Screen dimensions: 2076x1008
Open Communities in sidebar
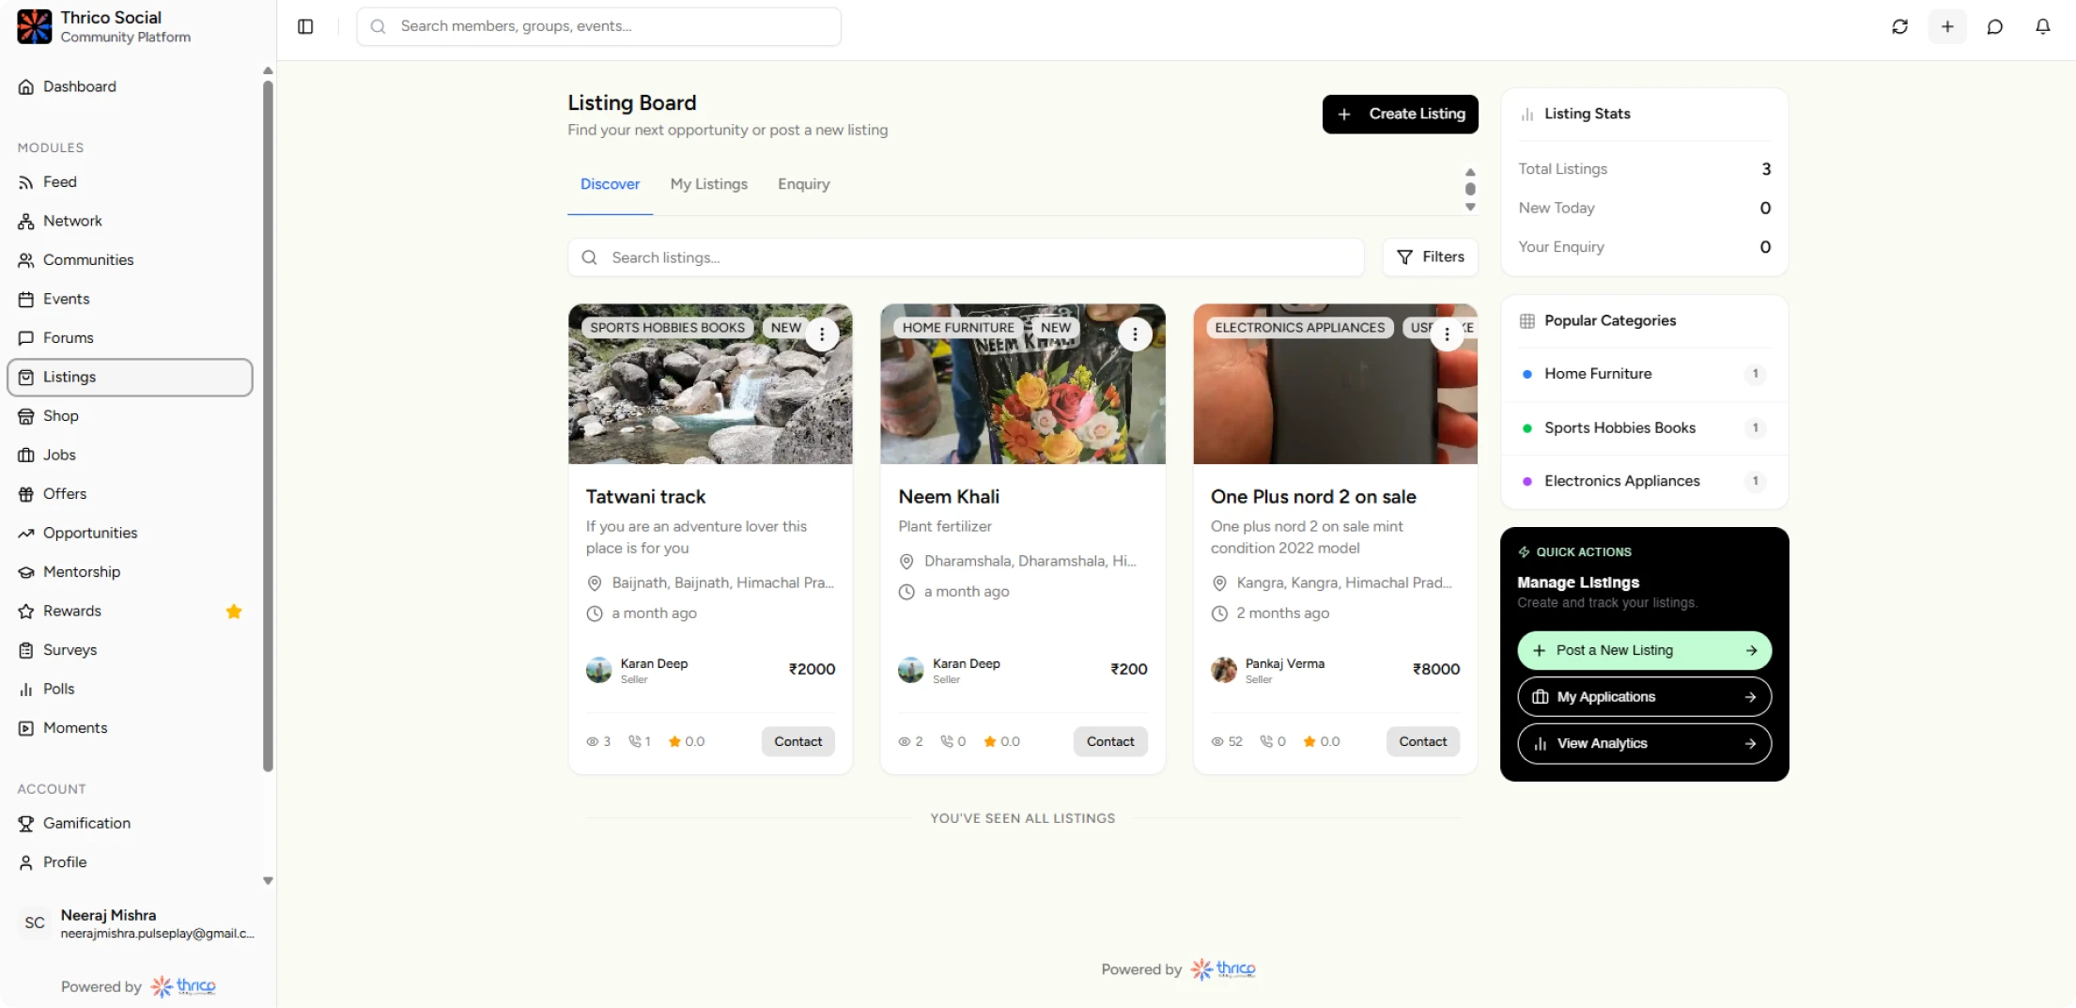pos(130,260)
